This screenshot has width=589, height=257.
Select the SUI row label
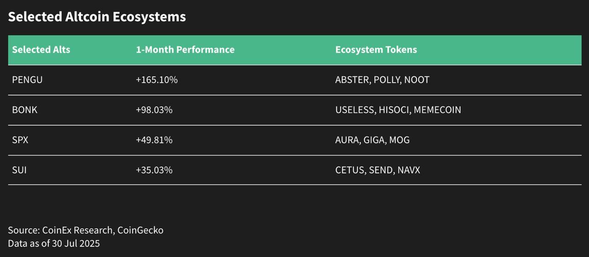point(19,170)
